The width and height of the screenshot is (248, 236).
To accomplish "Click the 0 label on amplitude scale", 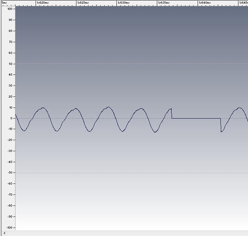I will coord(11,118).
